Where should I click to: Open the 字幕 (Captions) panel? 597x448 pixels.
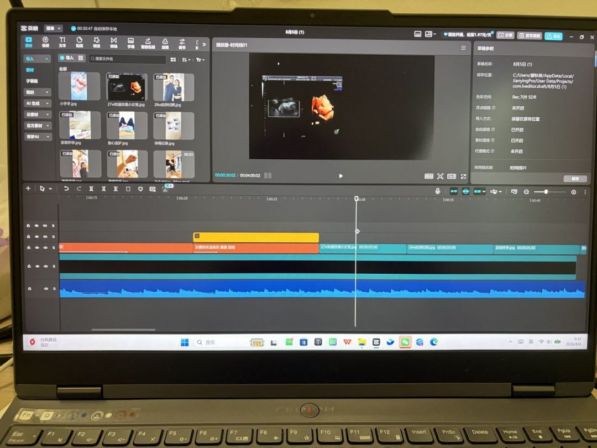click(x=130, y=43)
